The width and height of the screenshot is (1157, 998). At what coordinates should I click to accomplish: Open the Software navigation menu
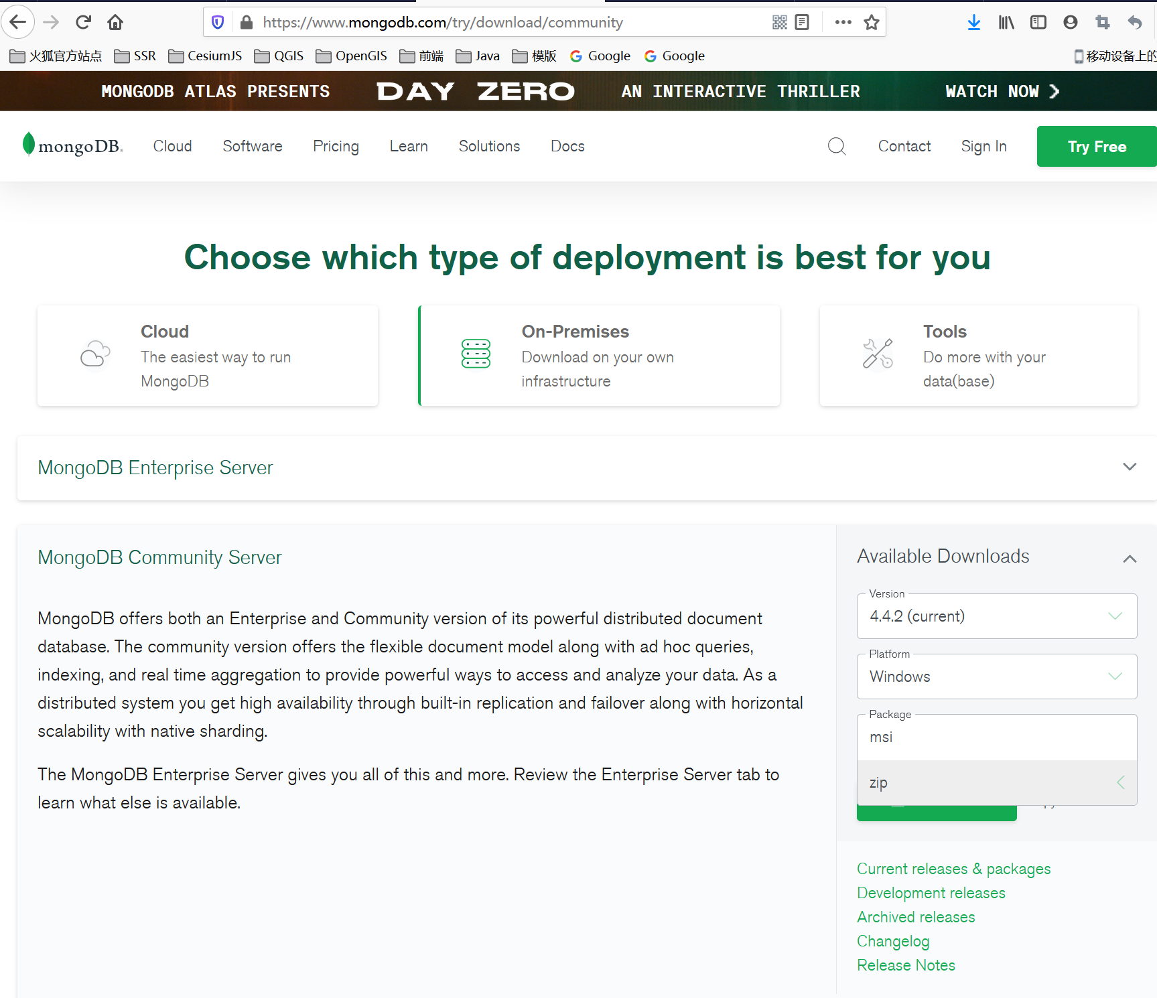click(252, 146)
